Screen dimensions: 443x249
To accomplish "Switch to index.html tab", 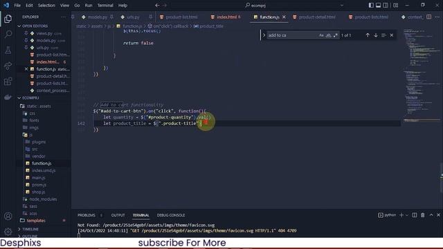I will (x=226, y=17).
